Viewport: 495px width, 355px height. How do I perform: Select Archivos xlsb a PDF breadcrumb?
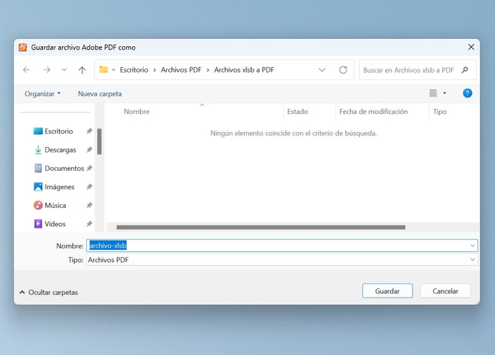coord(244,70)
